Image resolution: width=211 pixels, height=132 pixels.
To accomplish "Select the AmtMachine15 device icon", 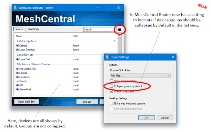I will (17, 69).
